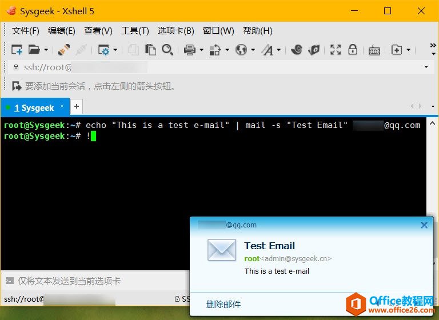439x320 pixels.
Task: Open the session Properties gear icon
Action: [103, 50]
